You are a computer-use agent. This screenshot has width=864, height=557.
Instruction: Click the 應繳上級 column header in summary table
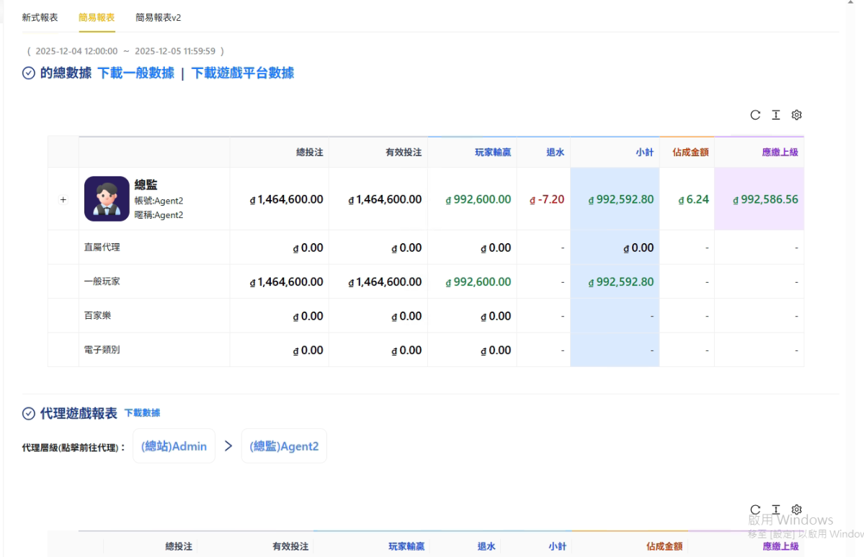780,153
